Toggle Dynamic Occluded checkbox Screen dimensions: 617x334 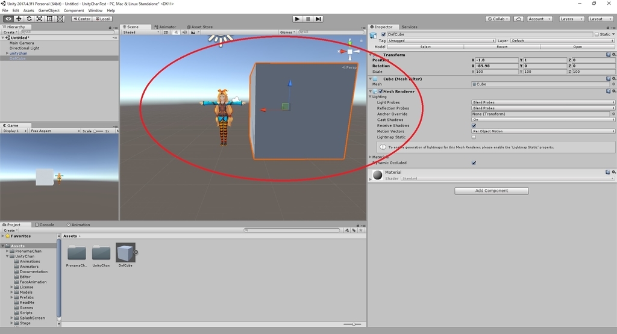click(474, 162)
